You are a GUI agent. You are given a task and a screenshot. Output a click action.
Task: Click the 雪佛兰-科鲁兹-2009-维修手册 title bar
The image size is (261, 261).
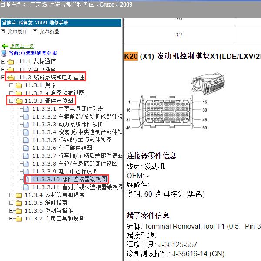click(61, 23)
